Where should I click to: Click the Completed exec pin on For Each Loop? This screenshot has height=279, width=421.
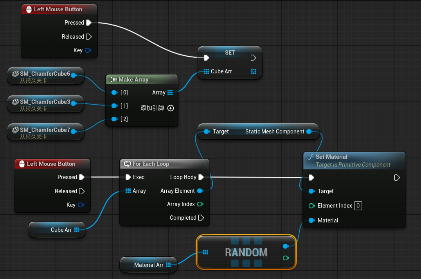tap(201, 218)
